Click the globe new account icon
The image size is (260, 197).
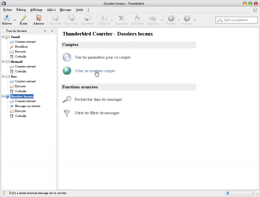(x=67, y=70)
